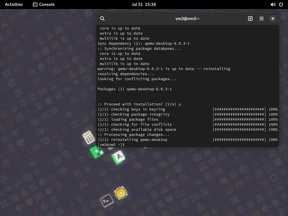Click 'Packages (1) qemu-desktop-8.0.3-1' line
The image size is (288, 216).
point(135,89)
